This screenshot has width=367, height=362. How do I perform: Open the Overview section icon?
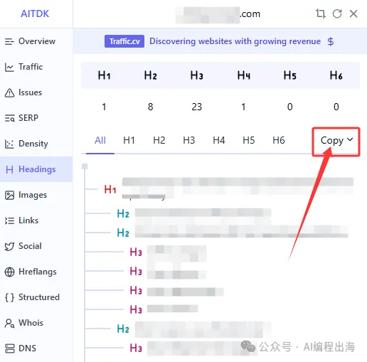coord(9,41)
